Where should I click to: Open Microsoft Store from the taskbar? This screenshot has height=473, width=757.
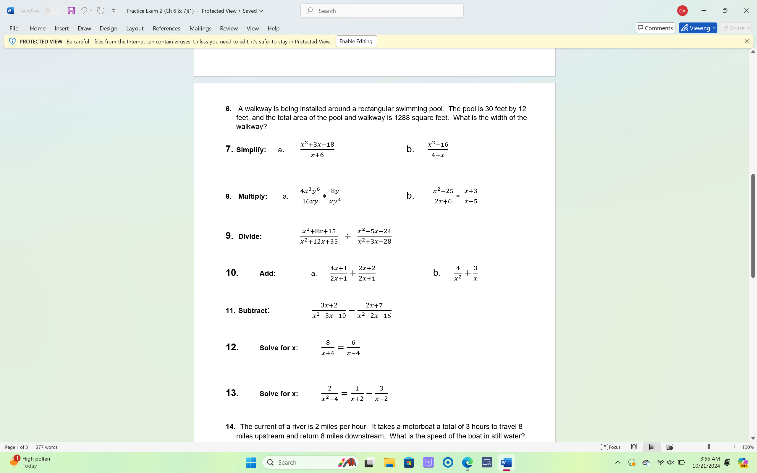409,462
